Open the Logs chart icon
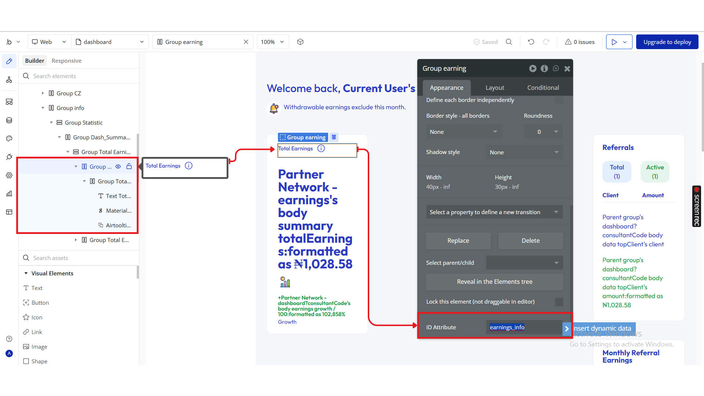 click(x=9, y=194)
